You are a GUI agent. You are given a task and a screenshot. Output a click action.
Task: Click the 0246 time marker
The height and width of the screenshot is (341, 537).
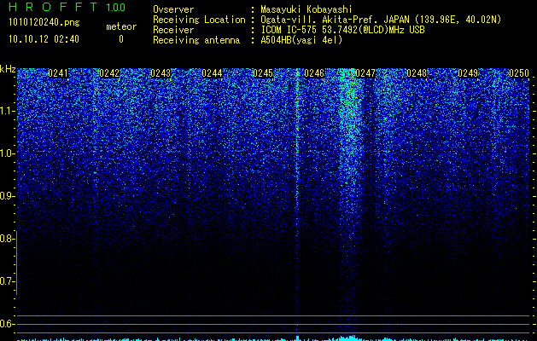(x=314, y=73)
